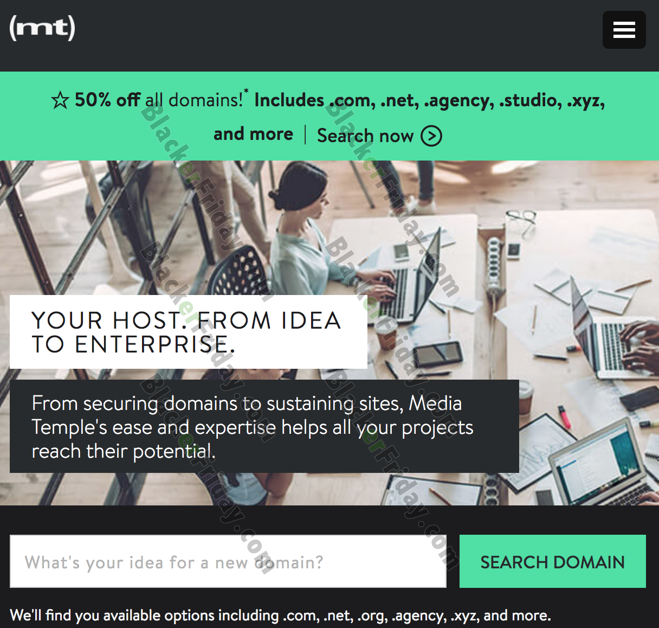This screenshot has height=628, width=659.
Task: Click the "and more" banner text
Action: coord(253,134)
